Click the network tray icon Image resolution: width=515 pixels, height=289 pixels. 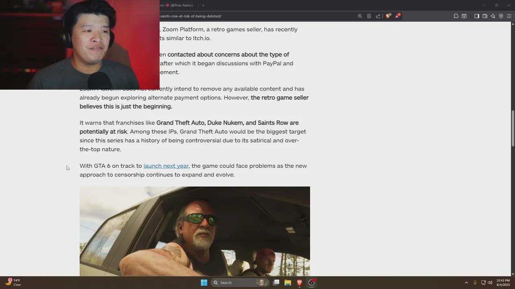484,283
